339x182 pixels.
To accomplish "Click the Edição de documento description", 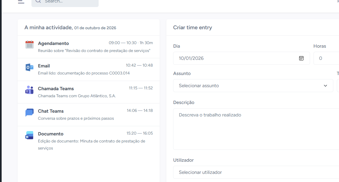I will click(x=92, y=145).
